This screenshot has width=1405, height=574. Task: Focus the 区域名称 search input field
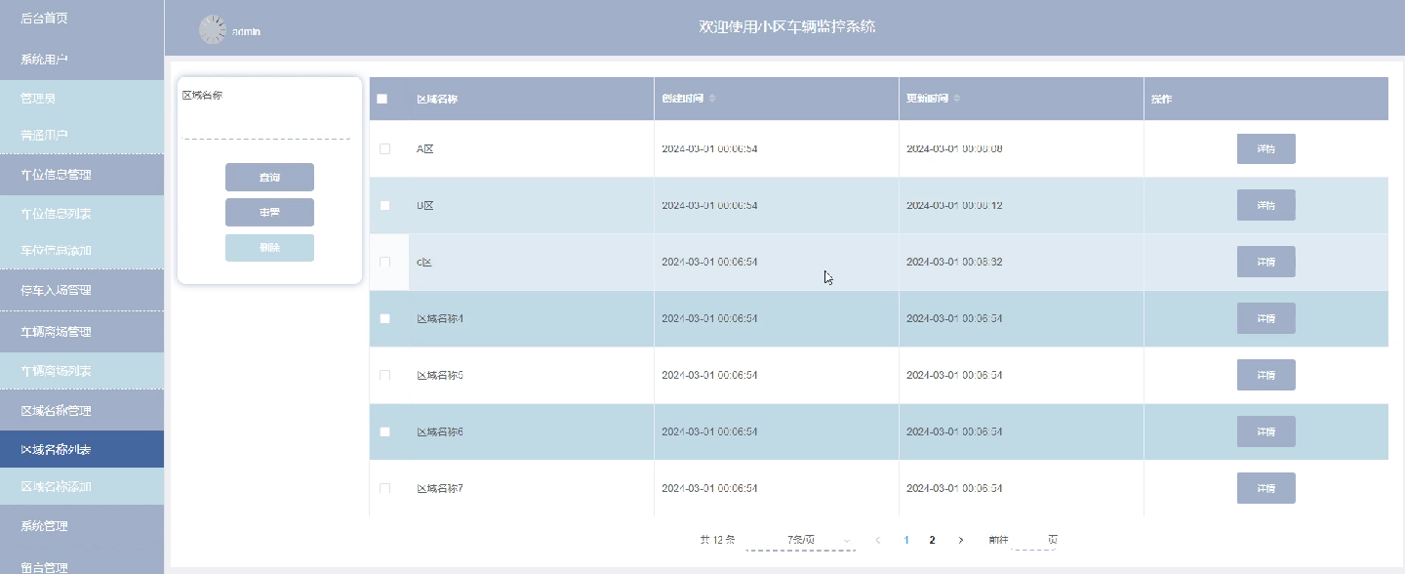click(x=266, y=125)
